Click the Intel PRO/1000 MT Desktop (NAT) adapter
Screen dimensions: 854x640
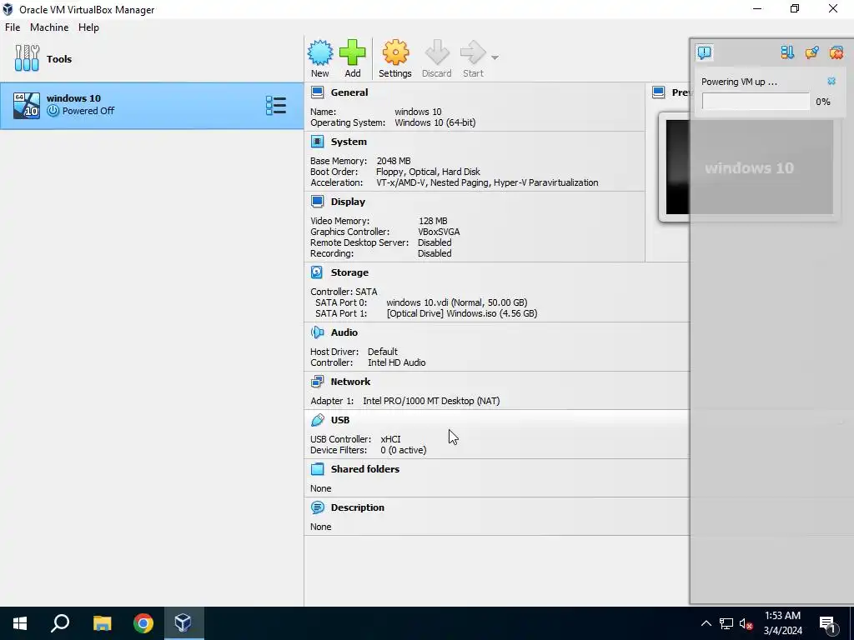[x=431, y=401]
